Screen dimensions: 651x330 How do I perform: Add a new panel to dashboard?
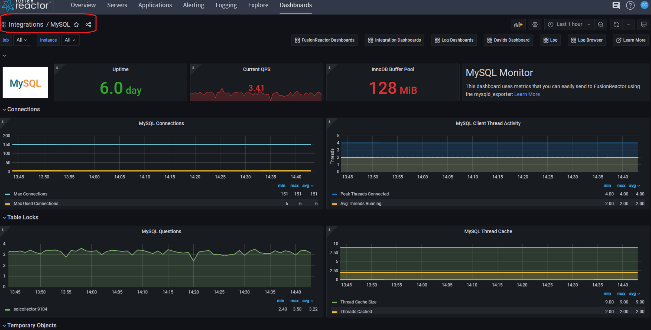click(518, 24)
